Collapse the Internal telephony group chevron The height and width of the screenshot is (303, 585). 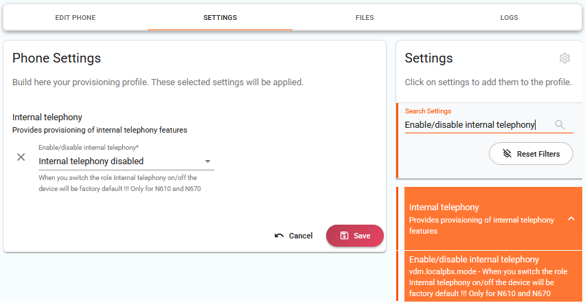click(x=571, y=218)
